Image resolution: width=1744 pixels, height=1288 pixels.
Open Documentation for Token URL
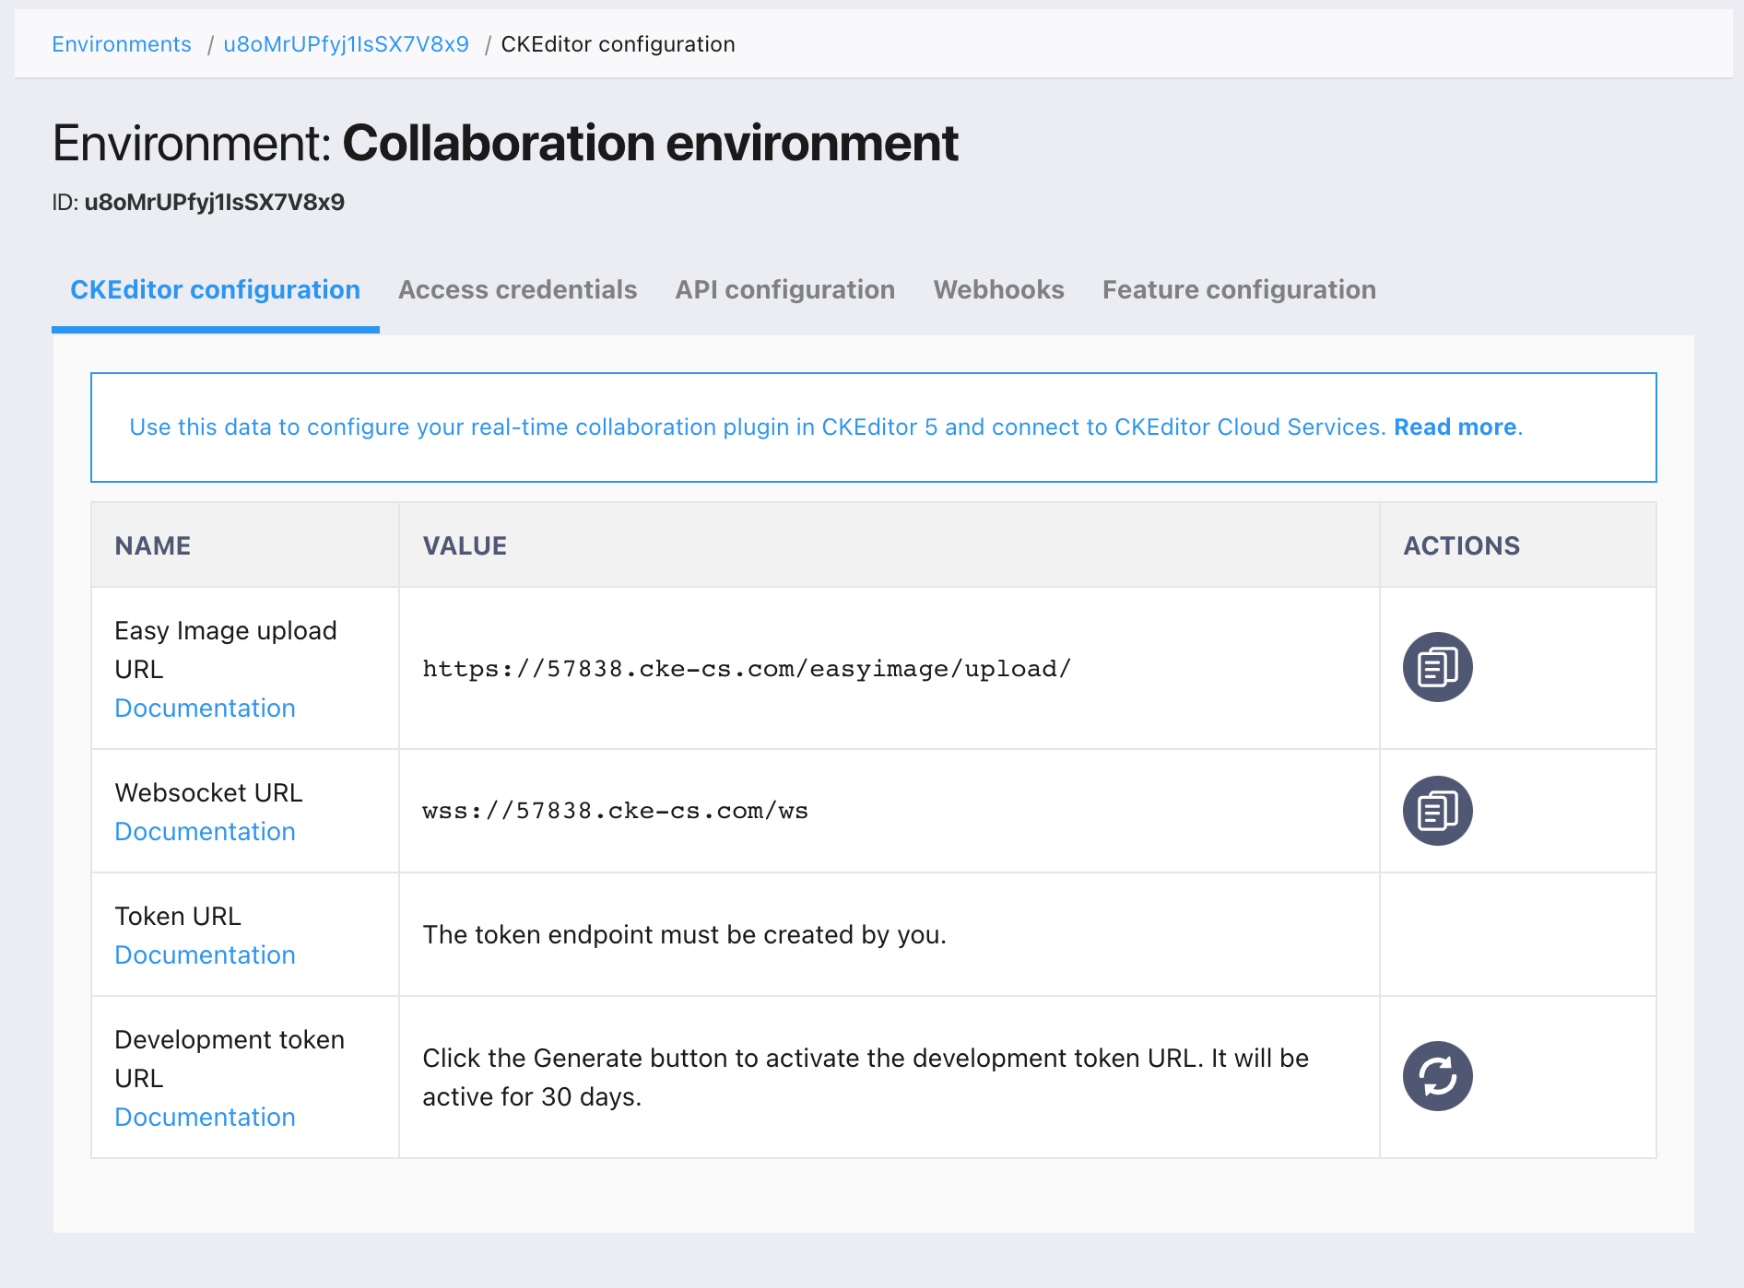coord(205,954)
